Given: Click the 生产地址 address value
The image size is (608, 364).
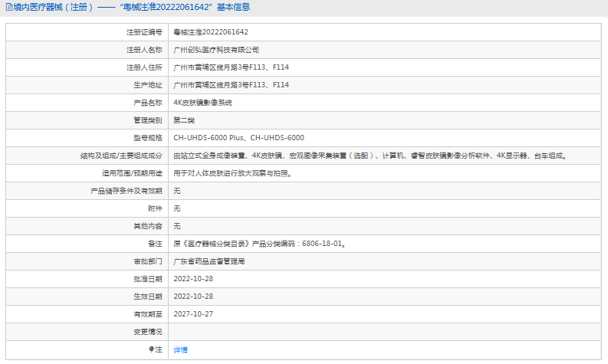Looking at the screenshot, I should coord(231,85).
